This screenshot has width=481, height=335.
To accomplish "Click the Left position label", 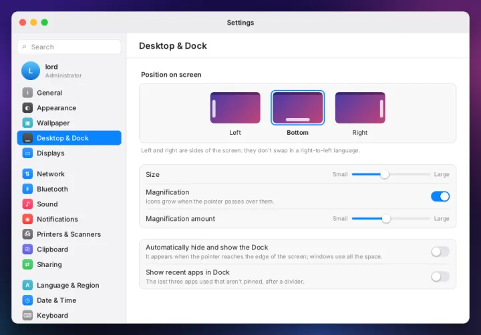I will tap(235, 132).
